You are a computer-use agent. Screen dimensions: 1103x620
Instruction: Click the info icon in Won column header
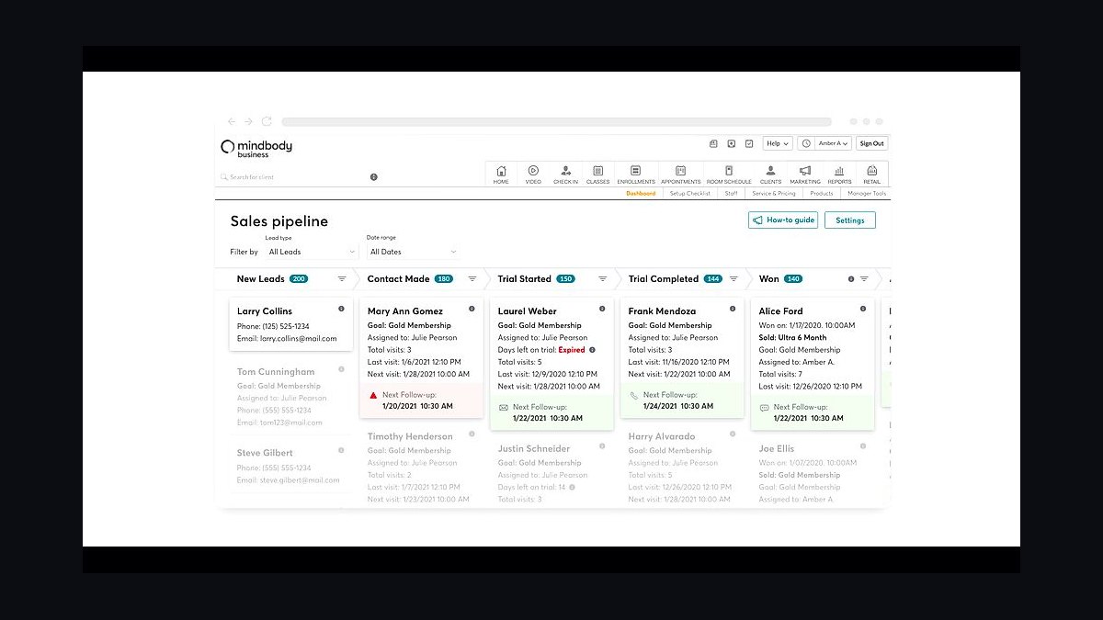click(x=851, y=279)
